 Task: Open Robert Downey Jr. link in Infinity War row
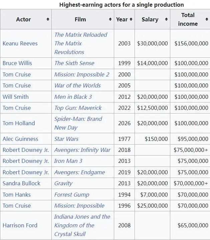tap(26, 150)
